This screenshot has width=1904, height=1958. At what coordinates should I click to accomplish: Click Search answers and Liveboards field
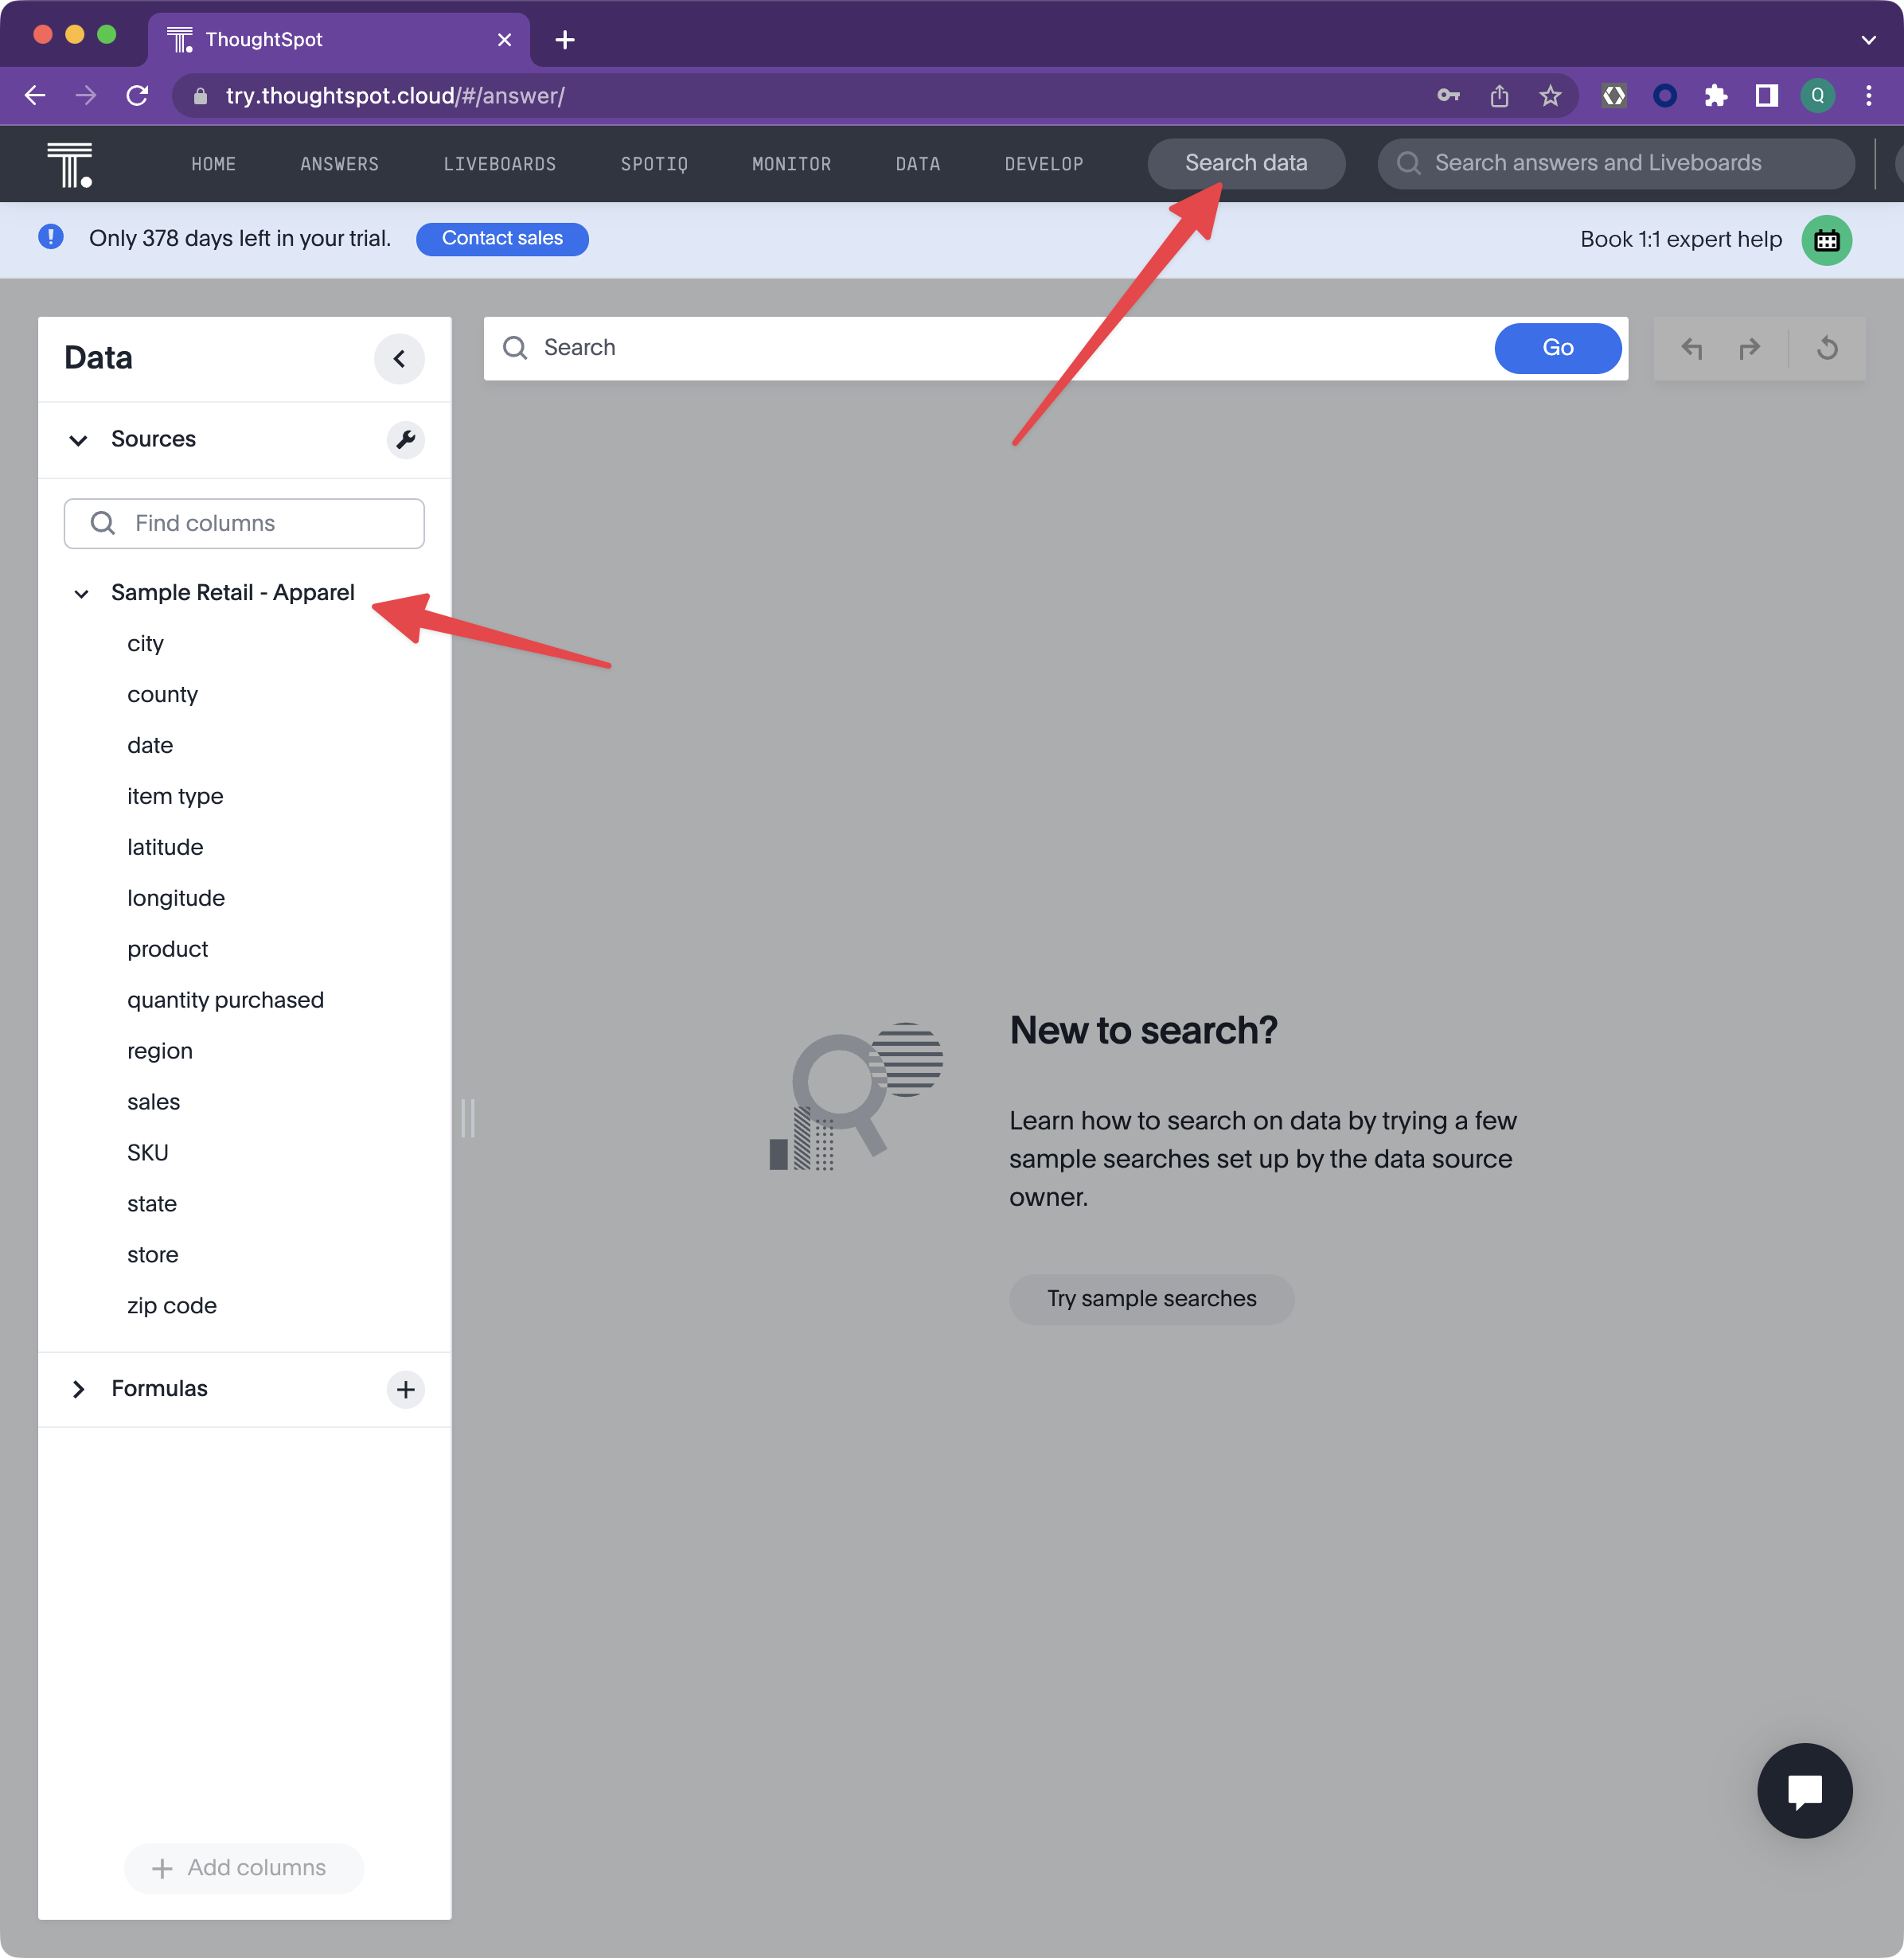click(x=1616, y=163)
